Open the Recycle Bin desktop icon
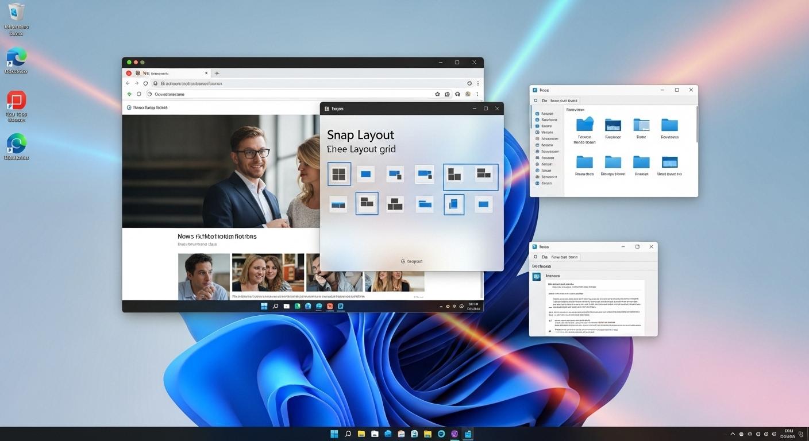The height and width of the screenshot is (441, 809). pyautogui.click(x=16, y=14)
